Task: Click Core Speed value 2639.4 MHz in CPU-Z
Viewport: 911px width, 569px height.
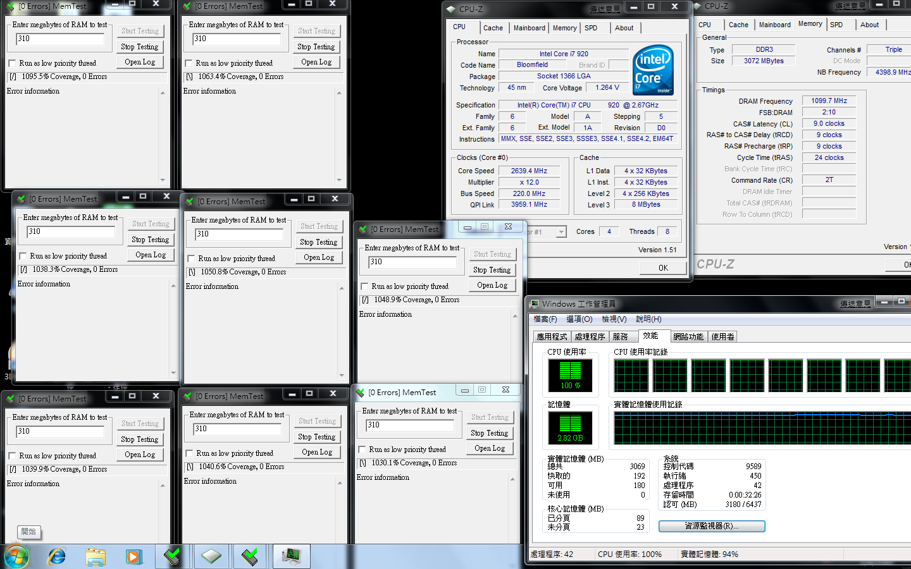Action: [x=529, y=171]
